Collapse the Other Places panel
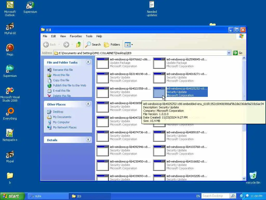Viewport: 266px width, 200px height. pyautogui.click(x=88, y=104)
